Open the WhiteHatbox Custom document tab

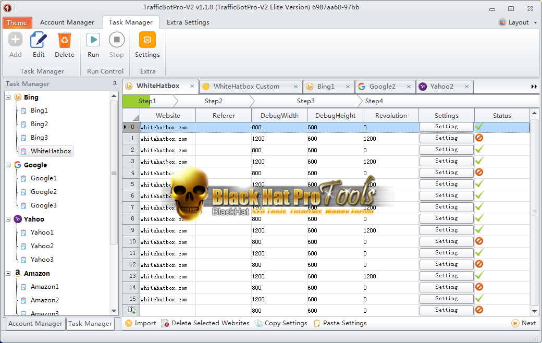pyautogui.click(x=246, y=87)
